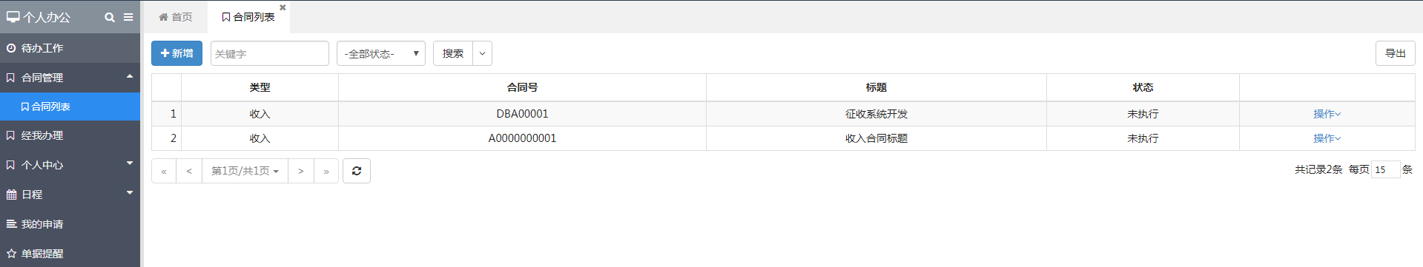
Task: Go to the first page
Action: [x=164, y=171]
